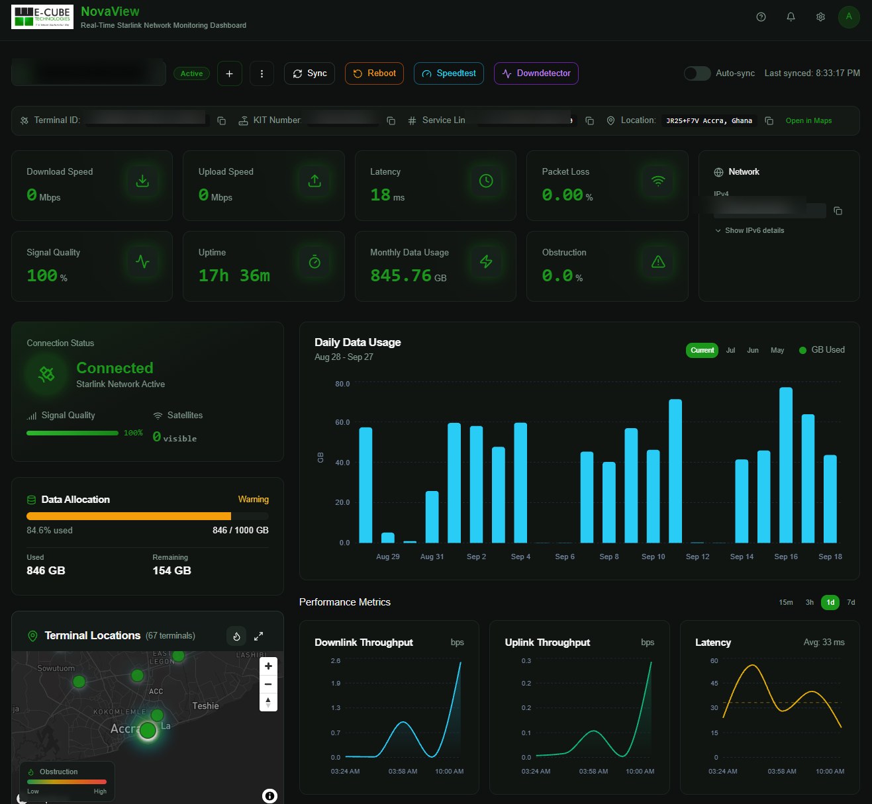Screen dimensions: 872x804
Task: Reset the map compass bearing
Action: [268, 702]
